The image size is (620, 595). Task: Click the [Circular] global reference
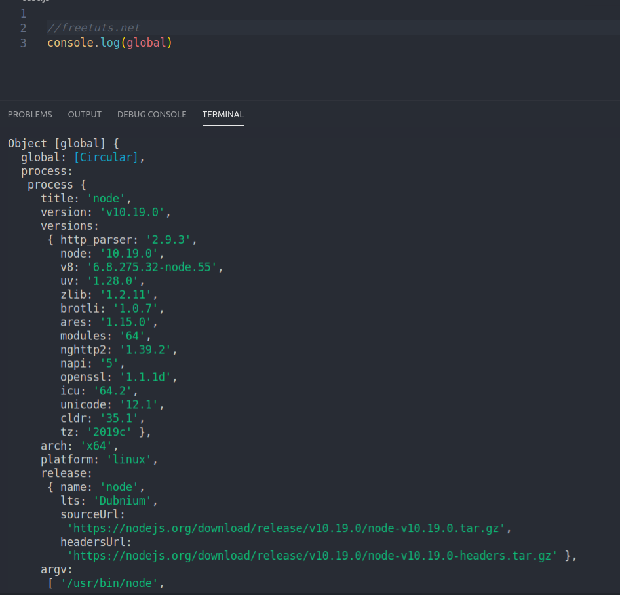point(105,157)
